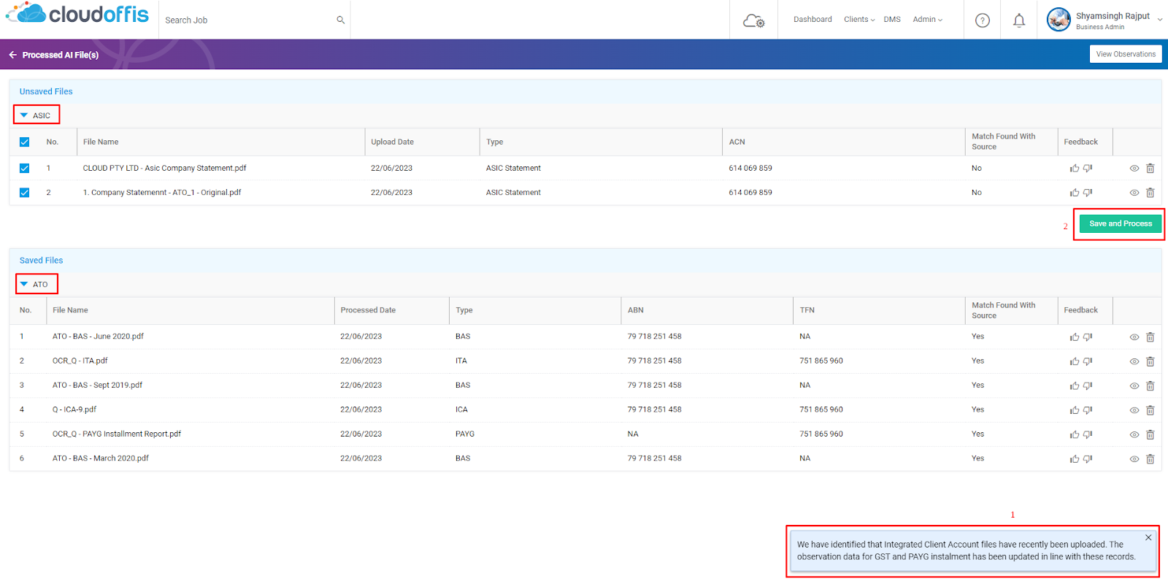Screen dimensions: 1168x584
Task: Delete the CLOUD PTY LTD Asic Company Statement file
Action: (1150, 169)
